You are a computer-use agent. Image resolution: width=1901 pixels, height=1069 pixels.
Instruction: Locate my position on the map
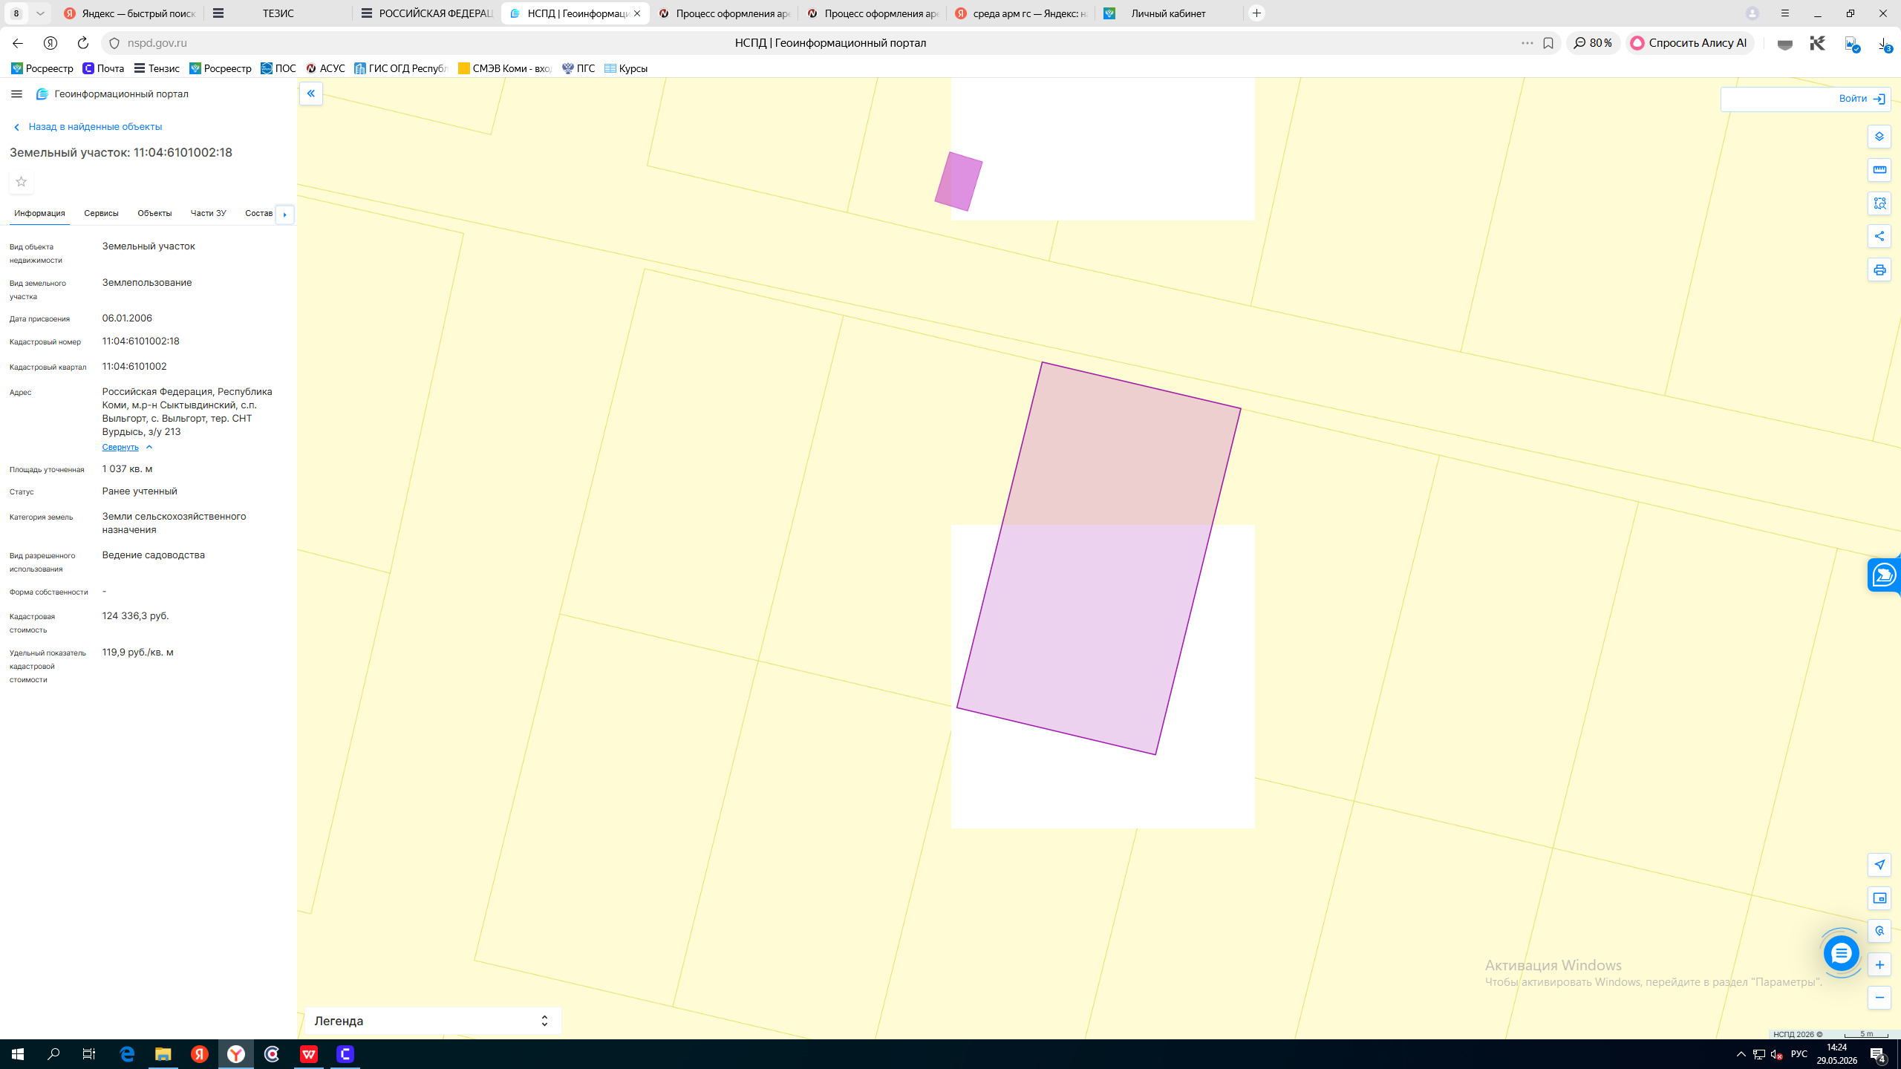point(1879,865)
